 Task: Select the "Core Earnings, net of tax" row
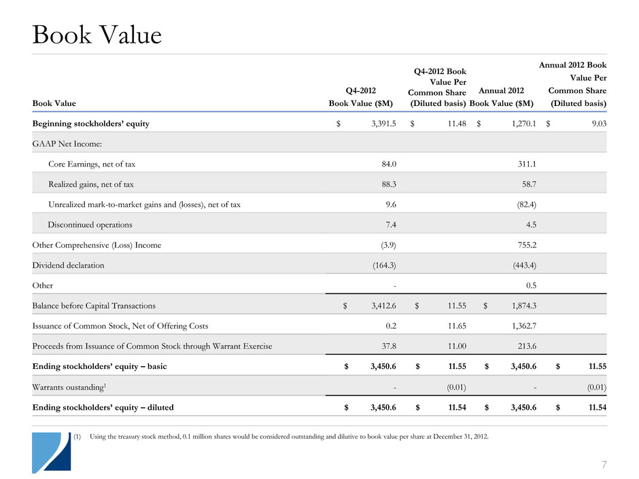(97, 164)
